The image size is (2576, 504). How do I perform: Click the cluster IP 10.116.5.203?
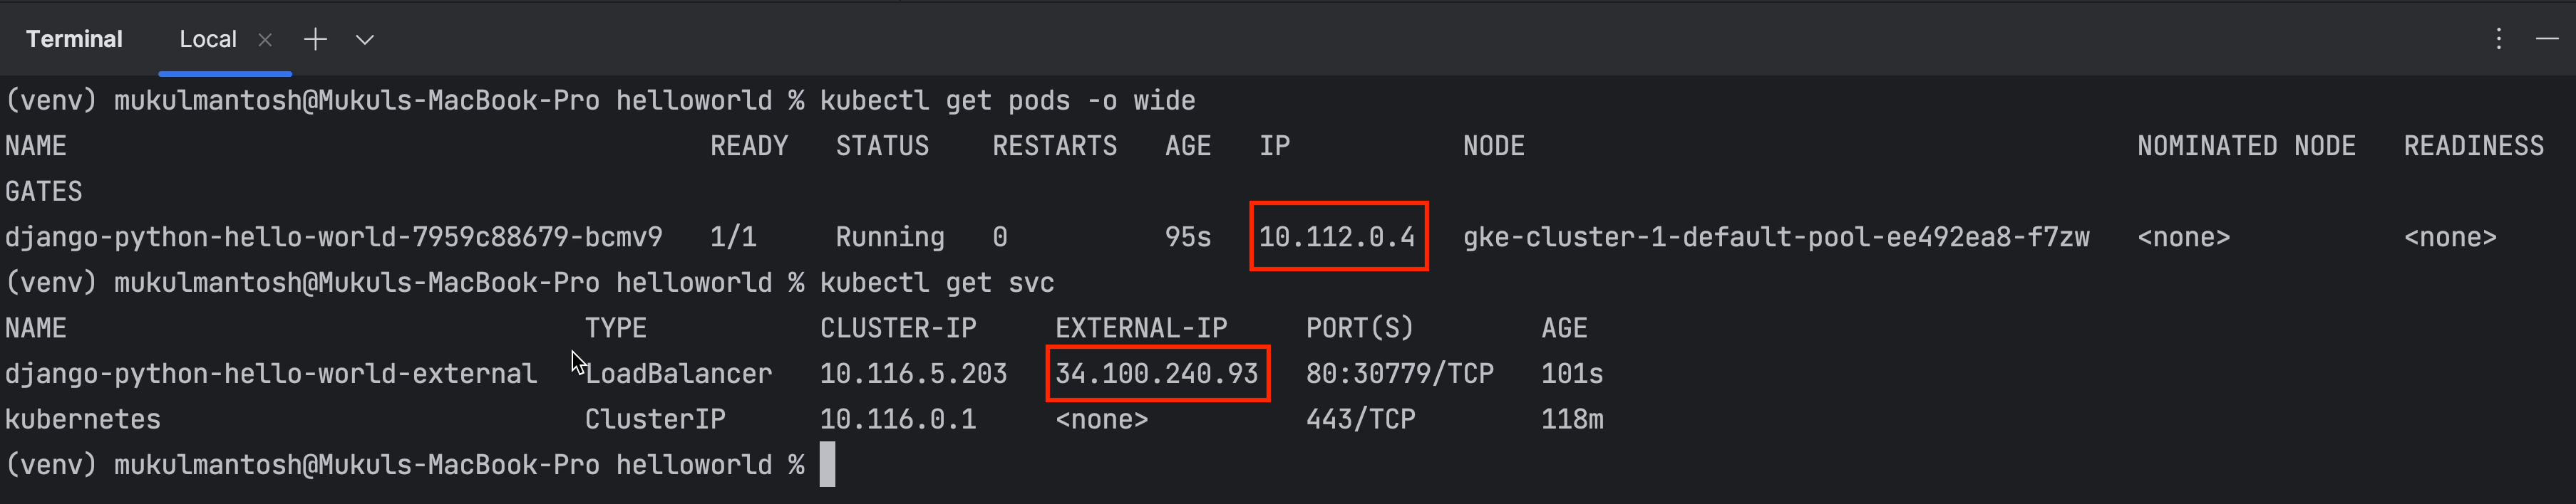pyautogui.click(x=912, y=373)
